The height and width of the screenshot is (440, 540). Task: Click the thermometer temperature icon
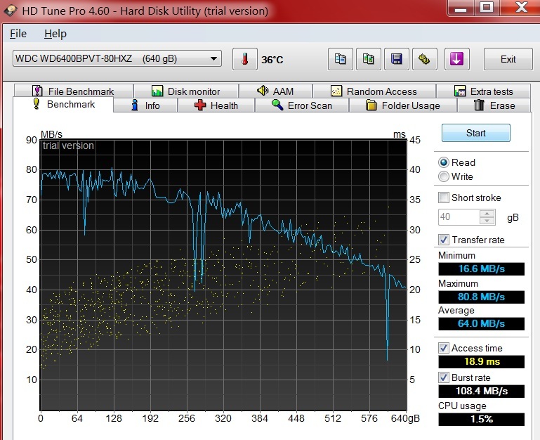(245, 59)
